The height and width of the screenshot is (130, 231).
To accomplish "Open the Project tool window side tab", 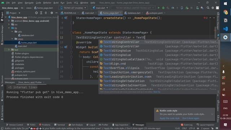I will click(2, 16).
